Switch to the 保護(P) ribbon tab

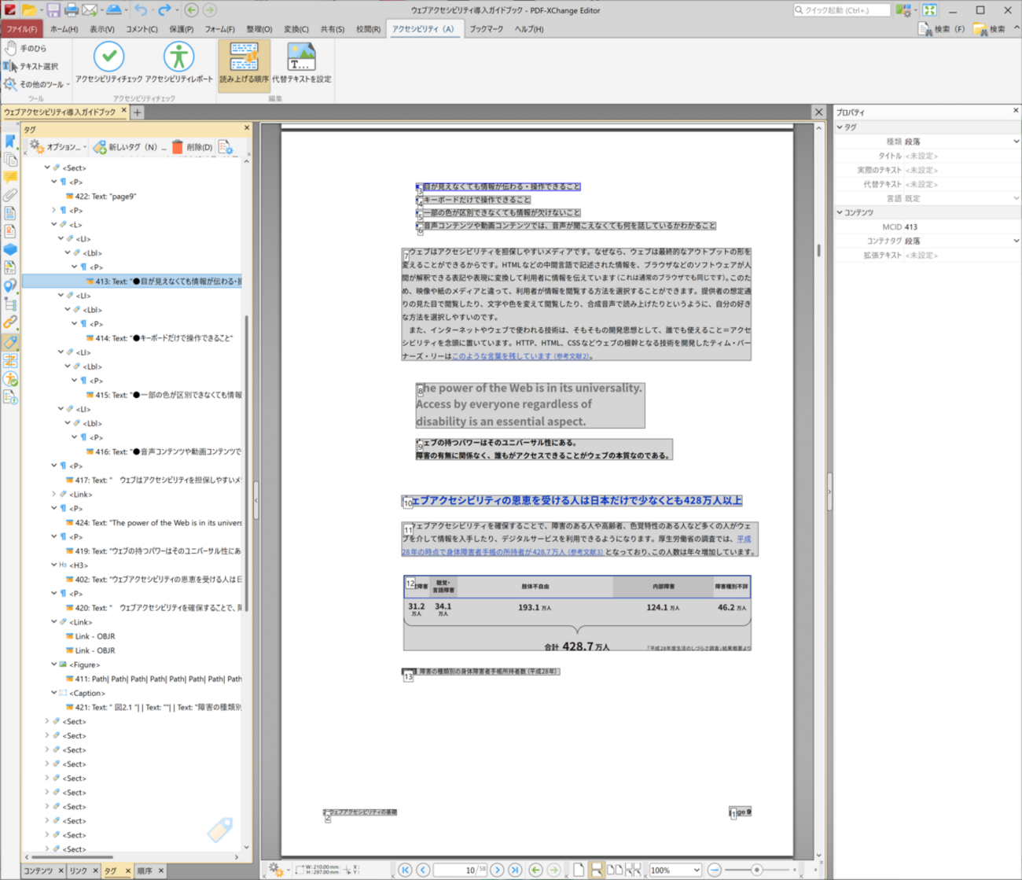[x=181, y=29]
